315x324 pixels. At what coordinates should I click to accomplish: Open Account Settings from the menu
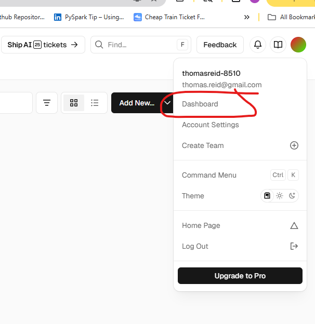tap(211, 125)
